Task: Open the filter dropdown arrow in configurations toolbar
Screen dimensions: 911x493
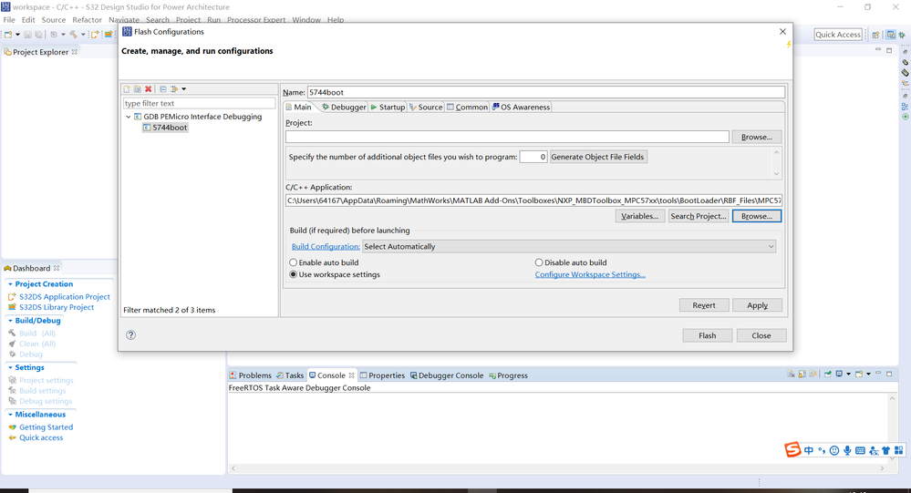Action: tap(183, 88)
